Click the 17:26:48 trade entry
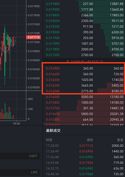 click(85, 157)
